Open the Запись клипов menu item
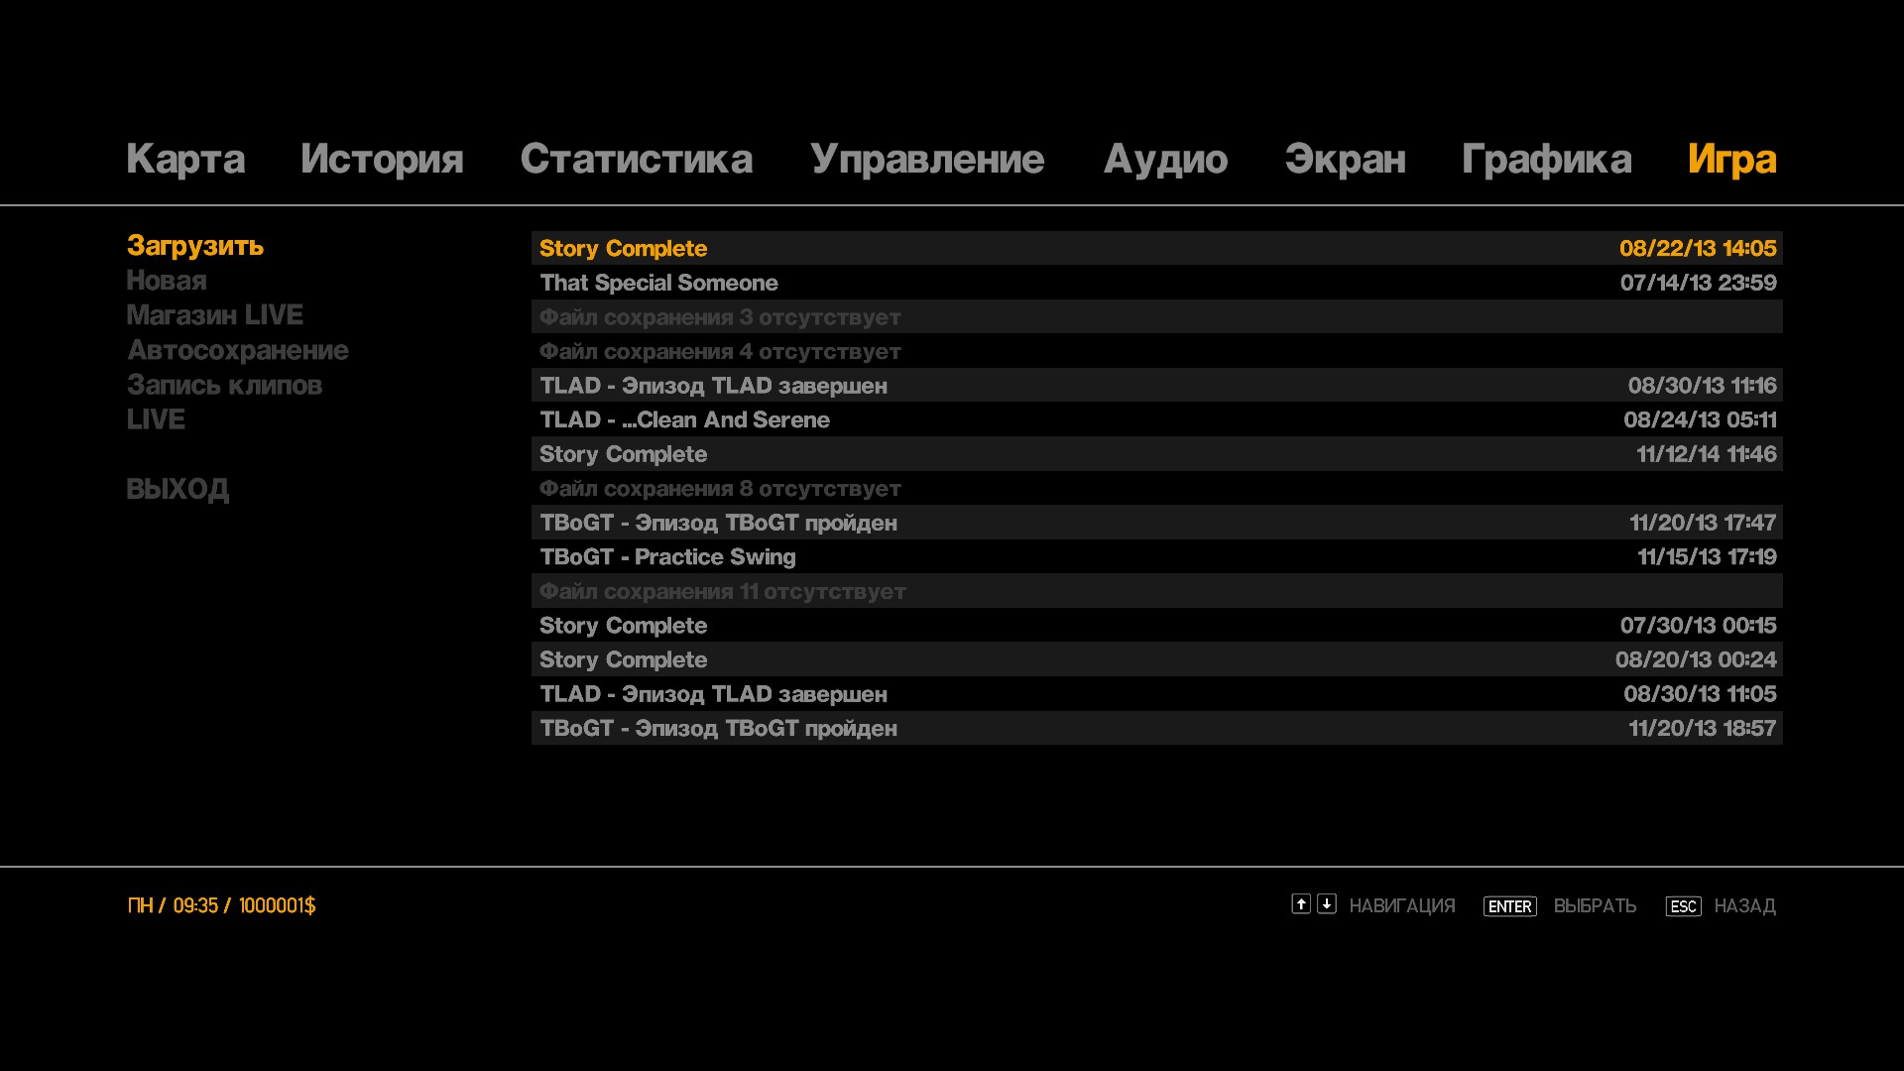This screenshot has height=1071, width=1904. click(224, 385)
